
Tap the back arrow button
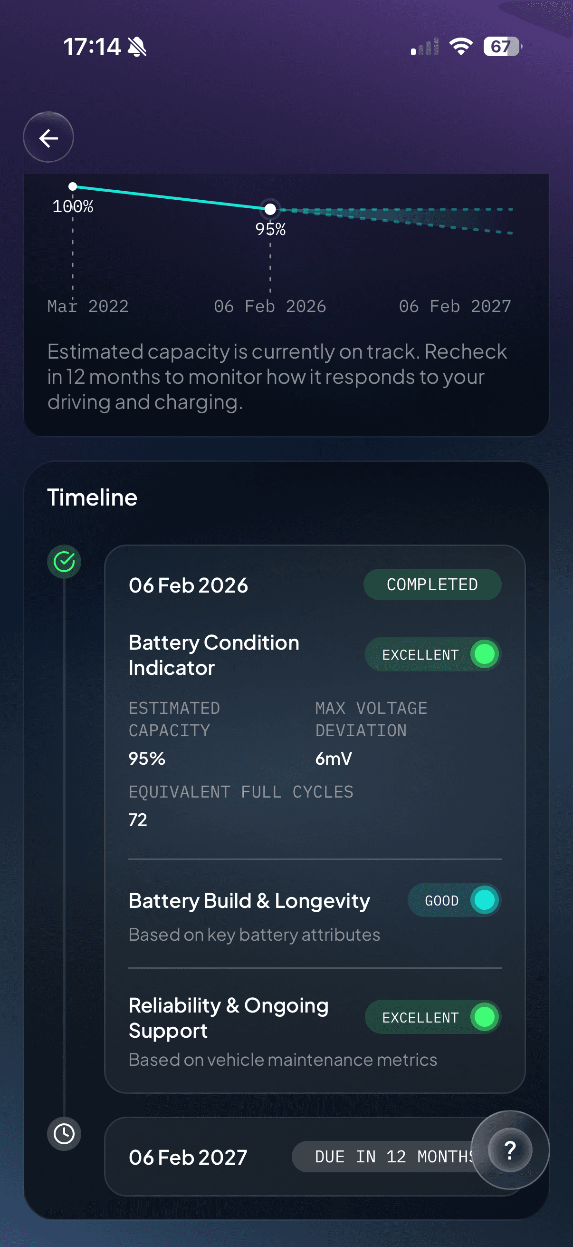coord(48,137)
